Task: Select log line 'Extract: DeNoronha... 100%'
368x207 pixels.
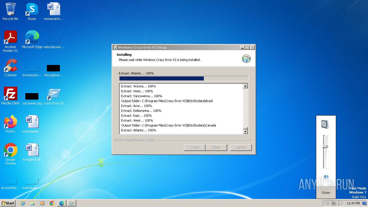Action: pos(141,111)
